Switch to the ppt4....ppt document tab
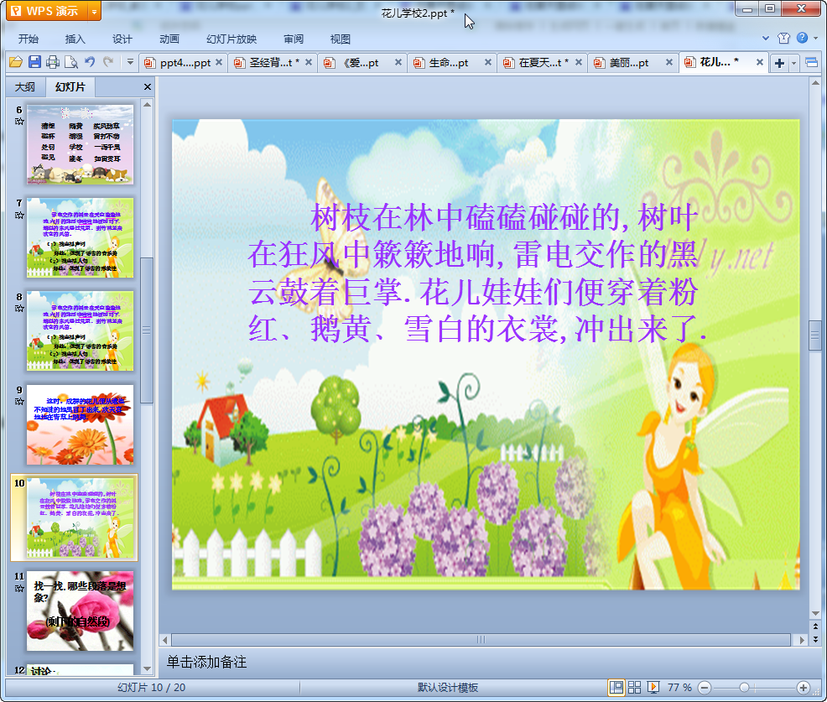This screenshot has width=827, height=702. pyautogui.click(x=183, y=63)
